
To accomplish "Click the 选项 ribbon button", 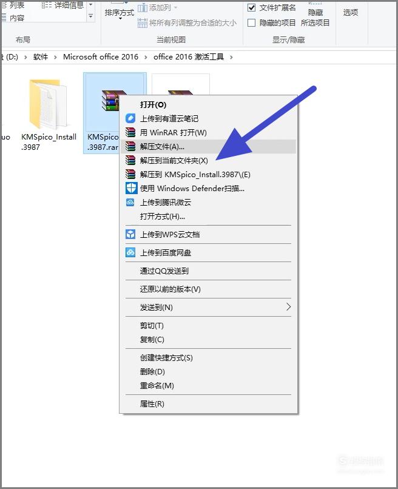I will click(351, 13).
